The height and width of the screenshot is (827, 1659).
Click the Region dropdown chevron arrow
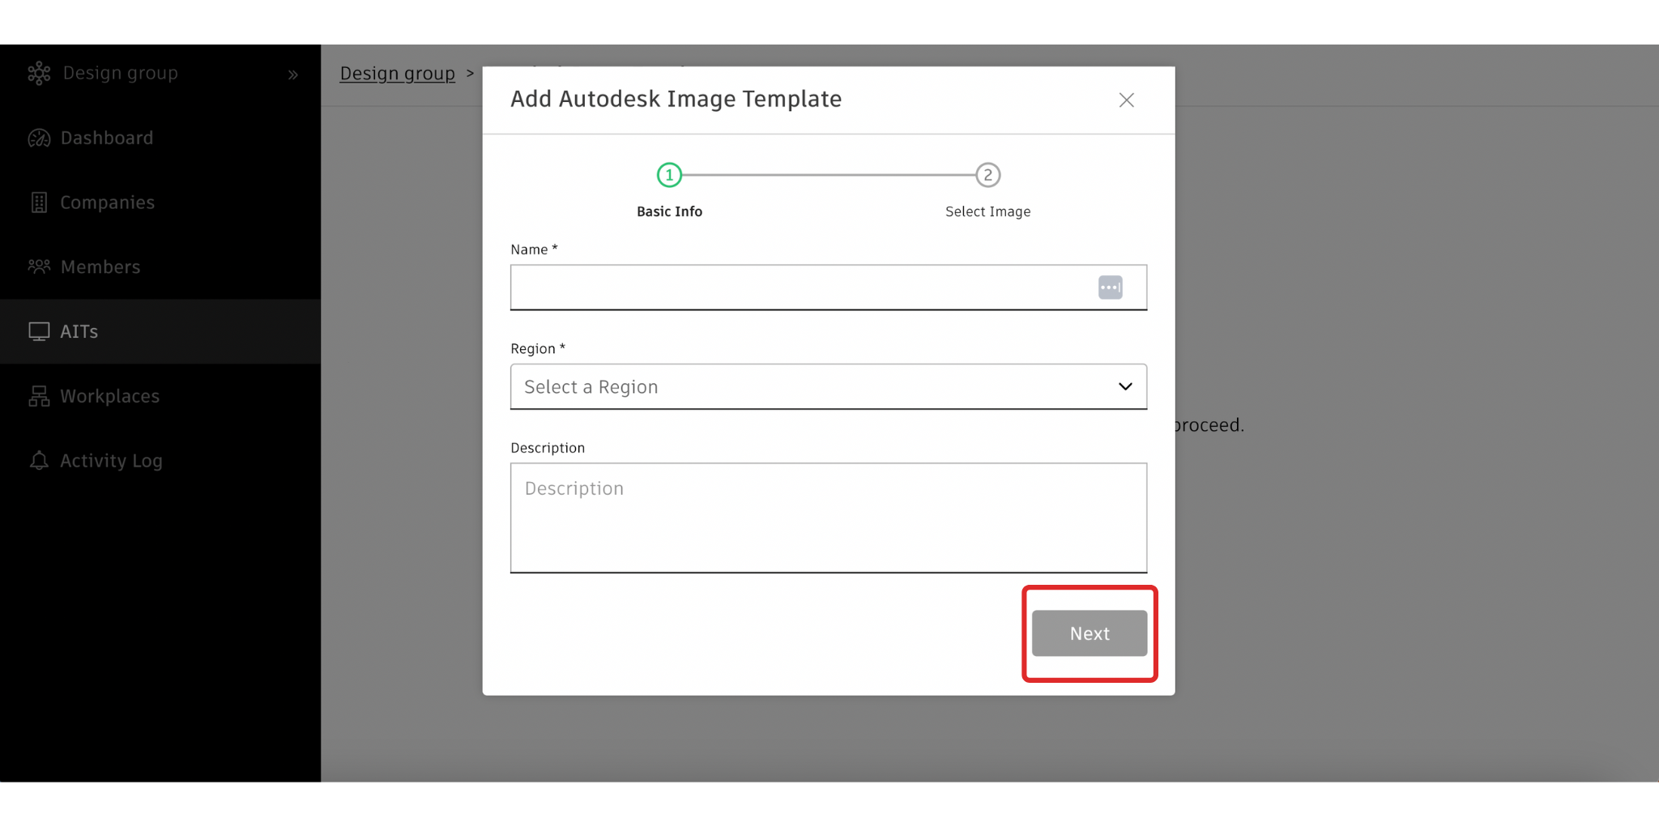tap(1125, 387)
